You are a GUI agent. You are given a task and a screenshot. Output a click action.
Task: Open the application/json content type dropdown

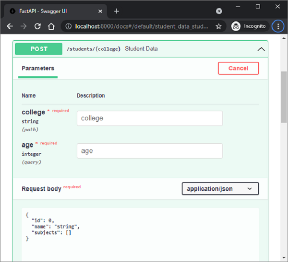(220, 189)
